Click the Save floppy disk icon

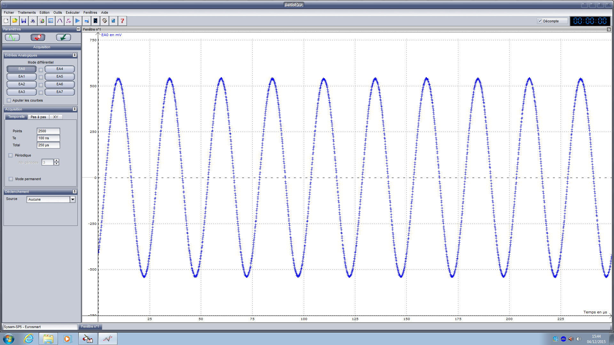pos(24,21)
